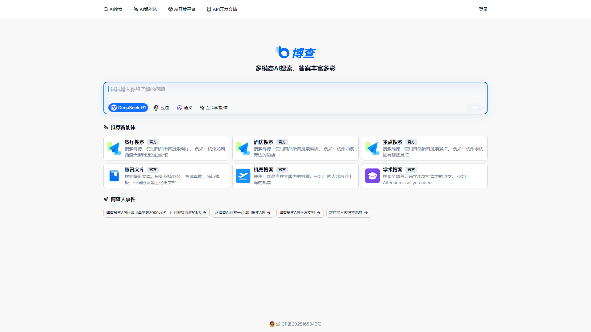Click the 景点搜索 agent icon
Screen dimensions: 591x332
[372, 148]
